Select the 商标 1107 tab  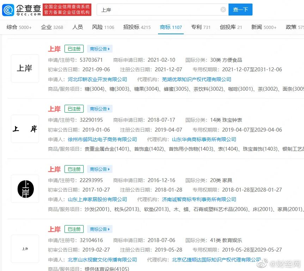pyautogui.click(x=171, y=27)
